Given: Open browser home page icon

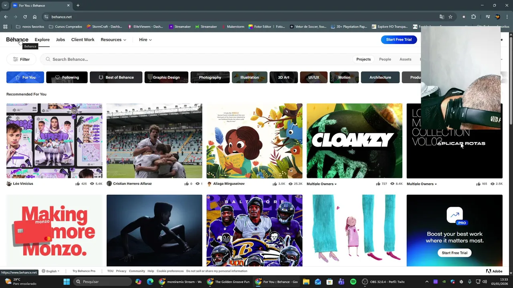Looking at the screenshot, I should (35, 17).
